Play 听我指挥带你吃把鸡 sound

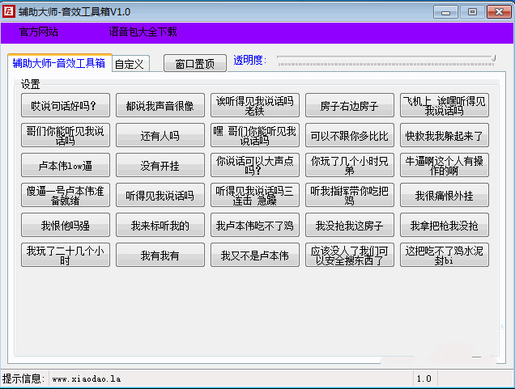[350, 195]
